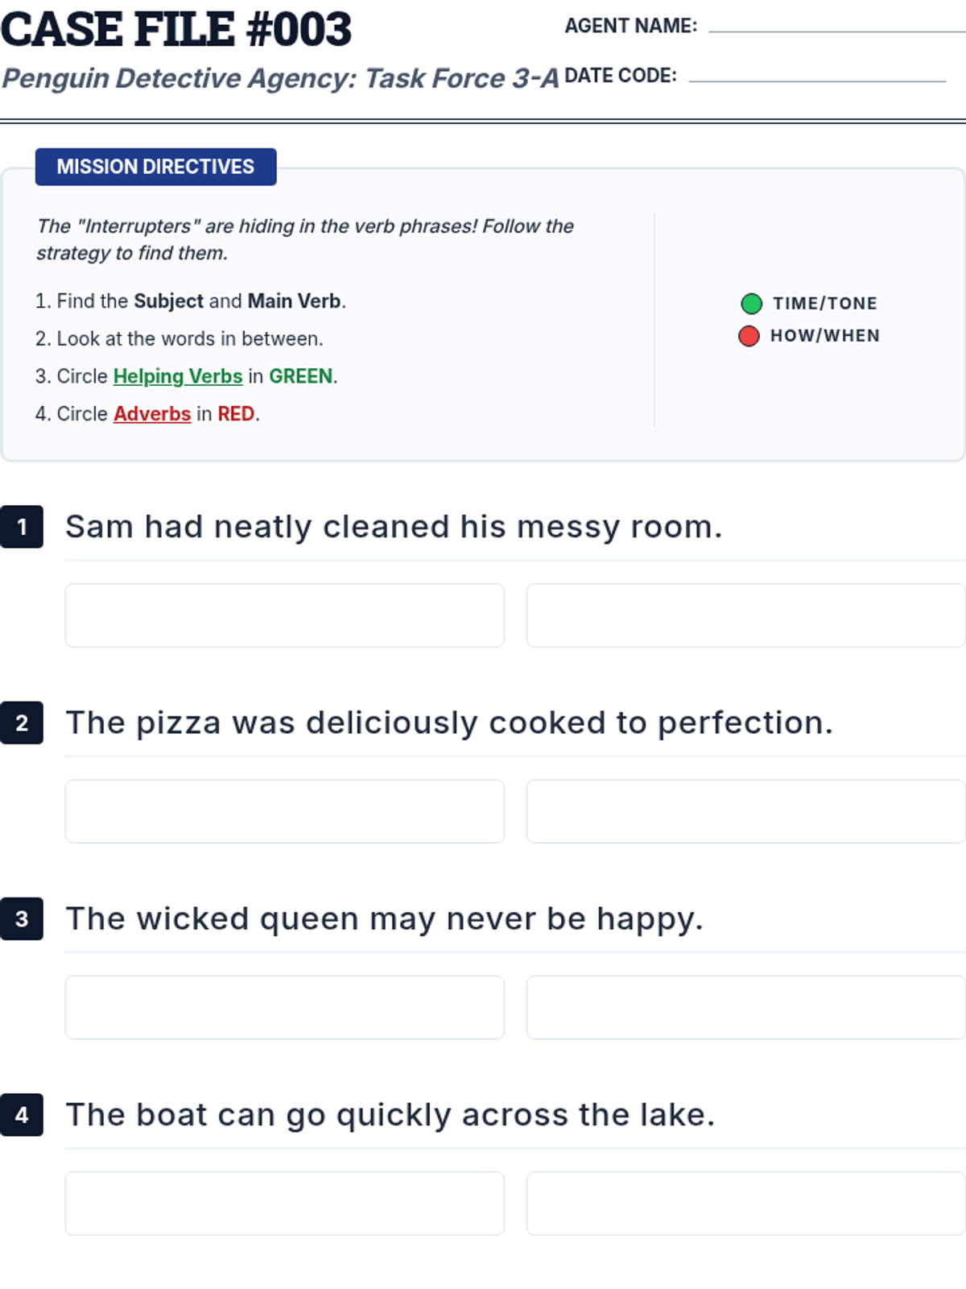Click left answer box under boat sentence

click(x=284, y=1204)
